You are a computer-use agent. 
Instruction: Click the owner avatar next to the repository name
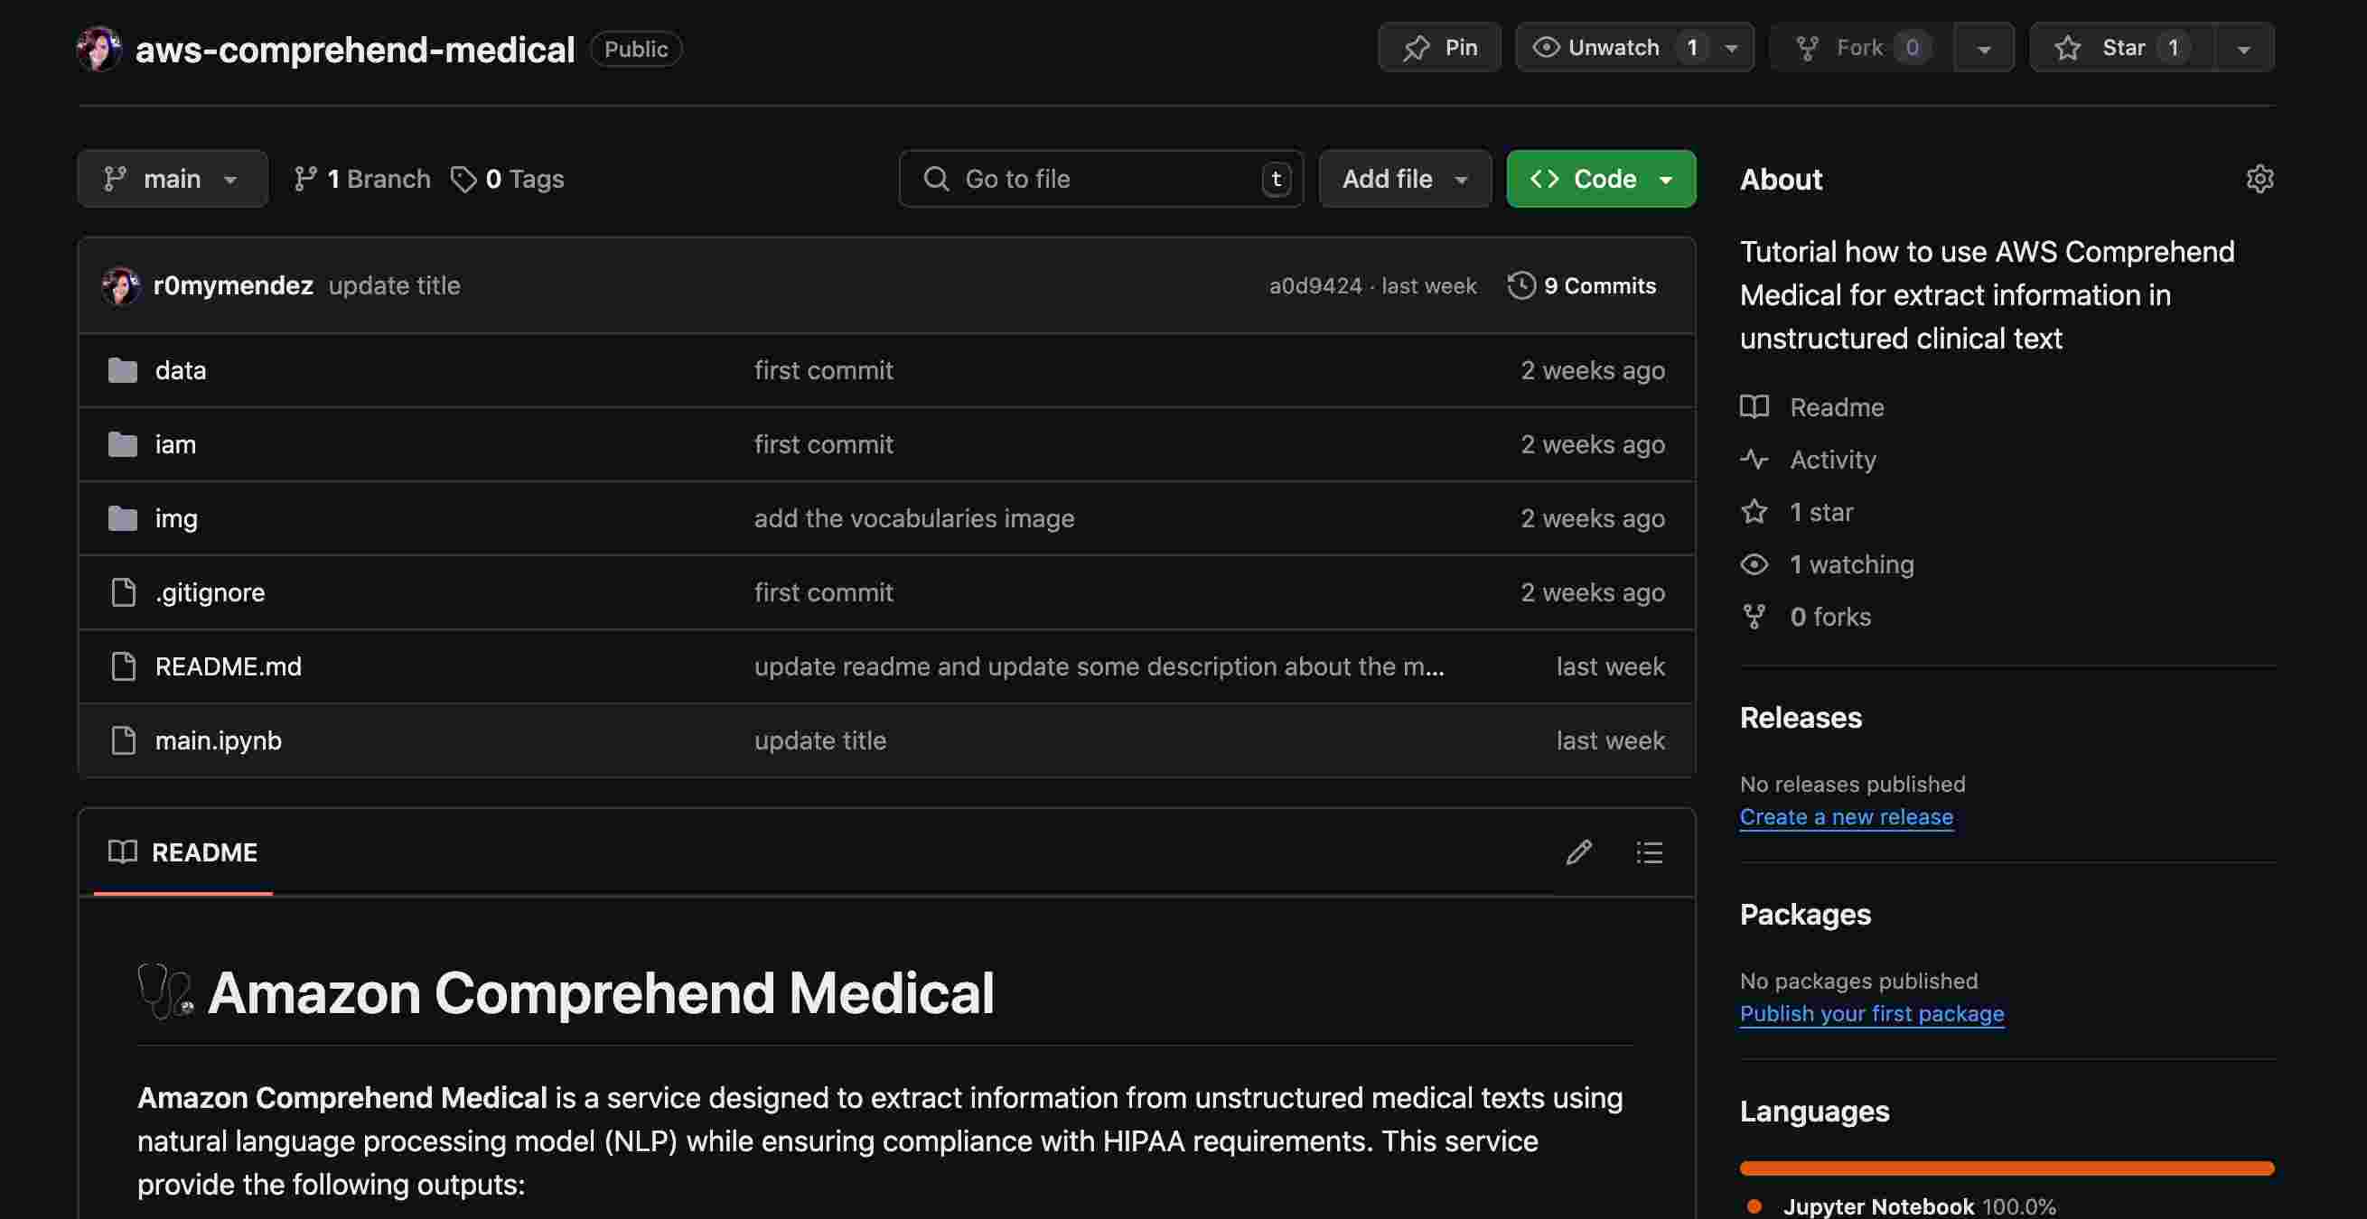(98, 49)
